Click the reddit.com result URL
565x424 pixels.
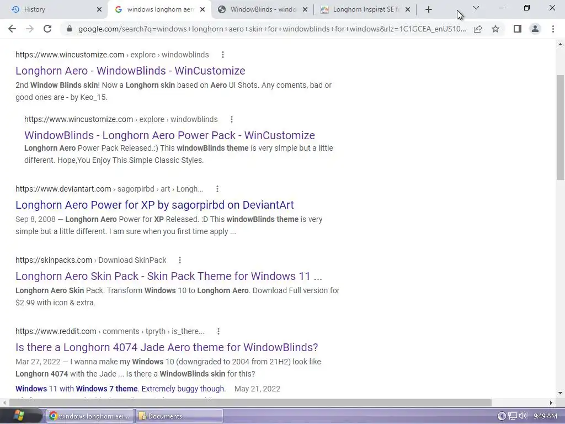pos(110,331)
